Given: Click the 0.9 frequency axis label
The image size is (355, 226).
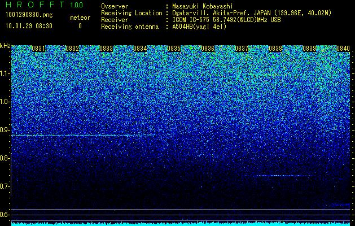Looking at the screenshot, I should click(5, 130).
